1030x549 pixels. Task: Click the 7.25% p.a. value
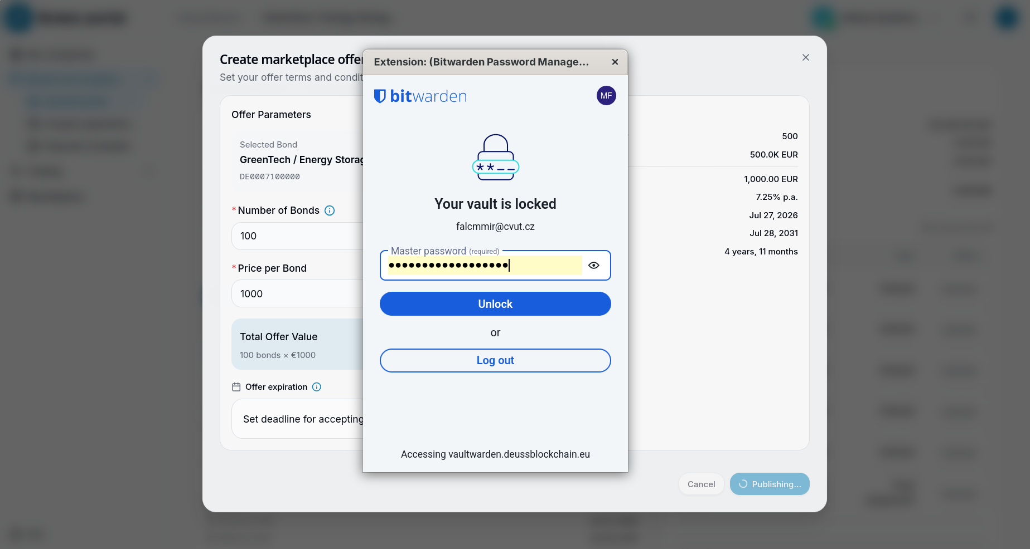coord(777,197)
